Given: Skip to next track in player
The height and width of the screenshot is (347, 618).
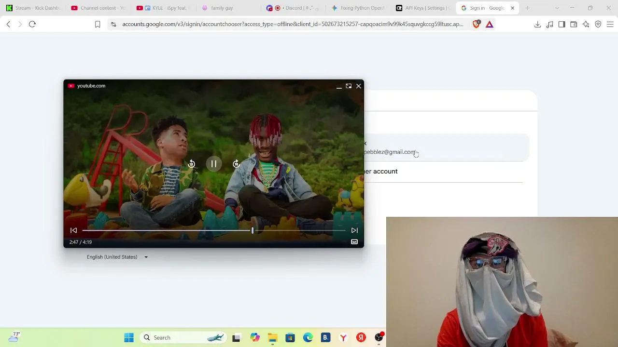Looking at the screenshot, I should 354,230.
